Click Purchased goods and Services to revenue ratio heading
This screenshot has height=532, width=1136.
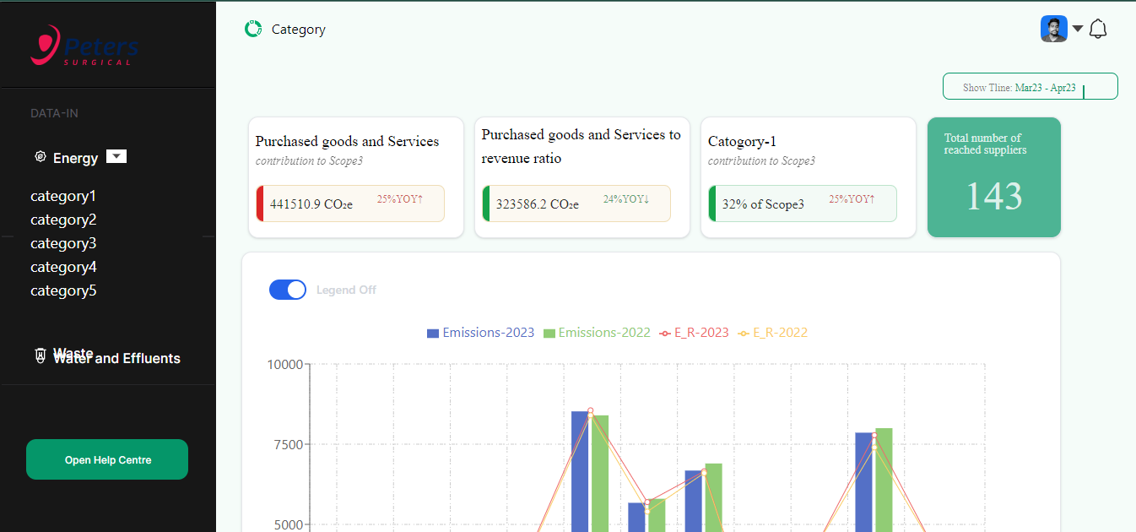click(581, 146)
